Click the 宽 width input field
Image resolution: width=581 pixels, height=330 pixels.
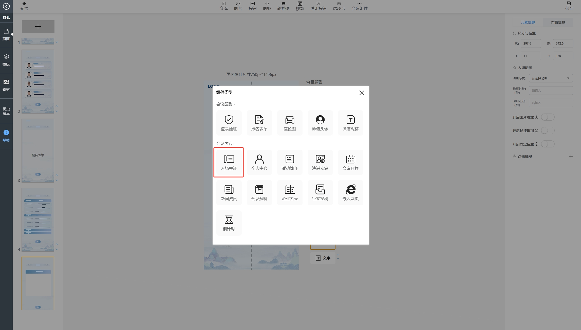coord(531,43)
